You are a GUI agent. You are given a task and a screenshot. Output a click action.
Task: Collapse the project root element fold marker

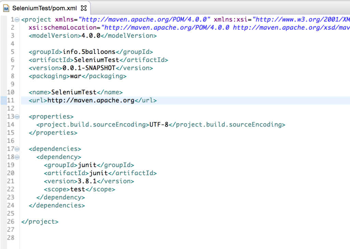16,19
